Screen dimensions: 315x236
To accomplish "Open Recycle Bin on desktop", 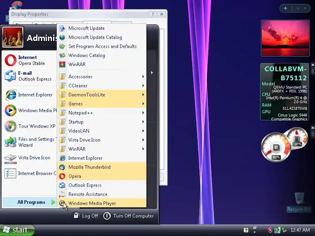I will tap(299, 202).
